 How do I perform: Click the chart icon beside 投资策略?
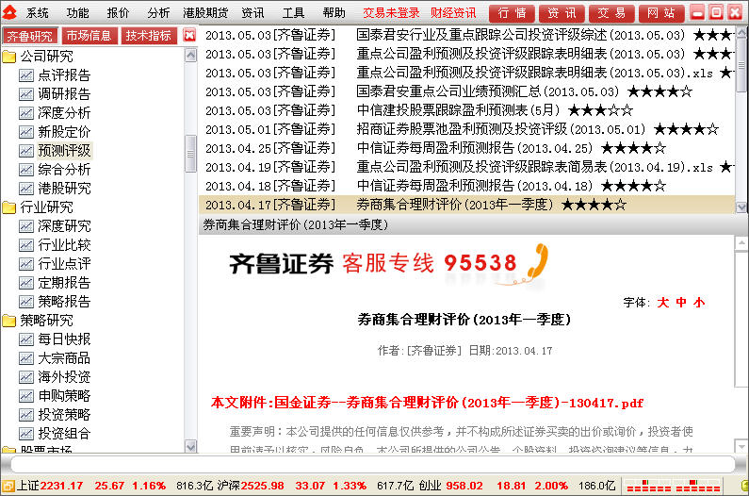(x=26, y=415)
